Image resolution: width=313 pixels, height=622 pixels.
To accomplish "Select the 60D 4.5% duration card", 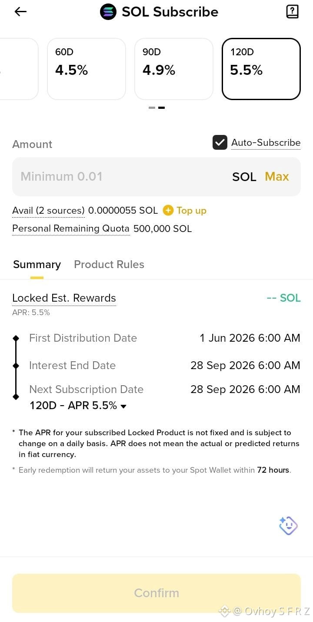I will [87, 69].
